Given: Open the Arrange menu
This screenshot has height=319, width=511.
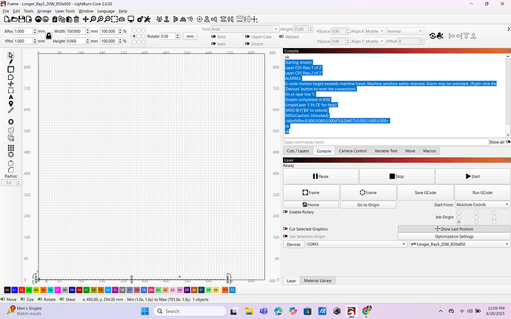Looking at the screenshot, I should [44, 11].
